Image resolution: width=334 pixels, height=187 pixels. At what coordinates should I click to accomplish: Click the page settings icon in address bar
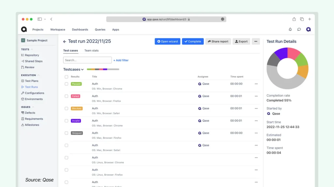(x=222, y=19)
